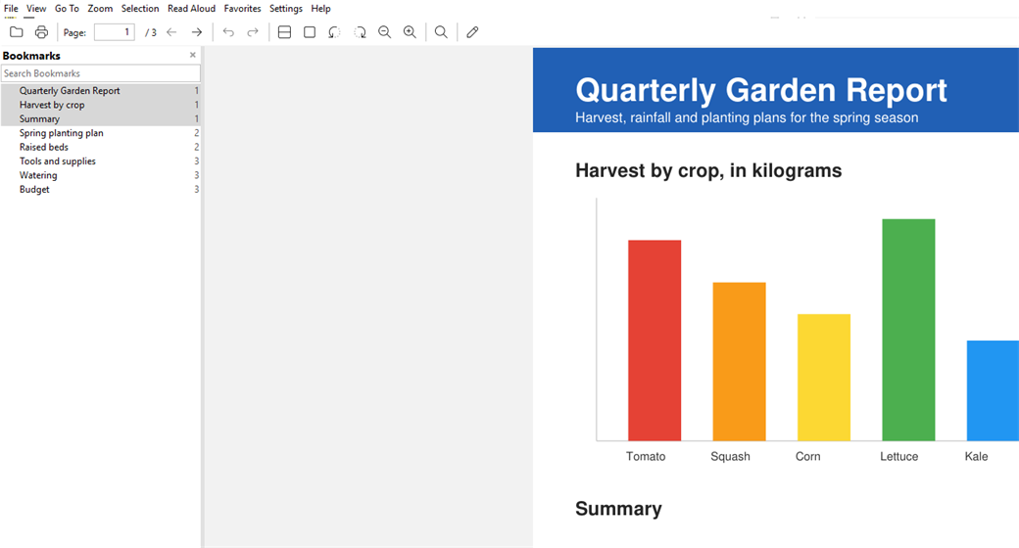Rotate the page counterclockwise
1019x548 pixels.
[334, 32]
